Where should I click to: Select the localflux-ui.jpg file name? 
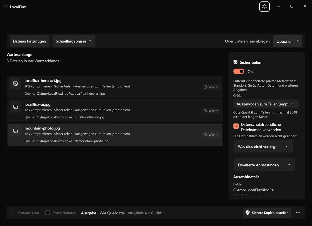coord(37,104)
